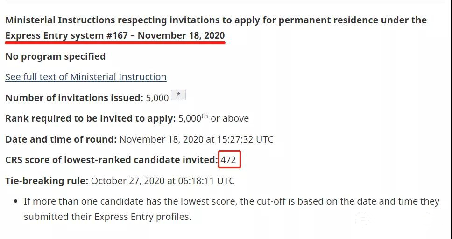Select the '5,000th or above' rank value

point(213,118)
